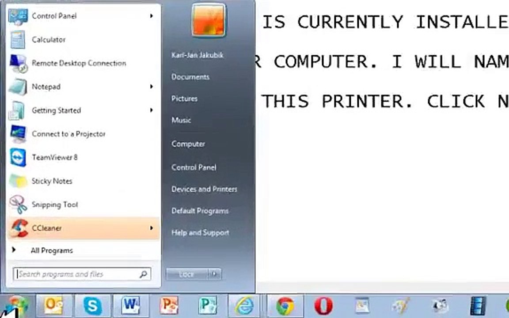Click the Windows Start orb
Screen dimensions: 509x318
(15, 306)
